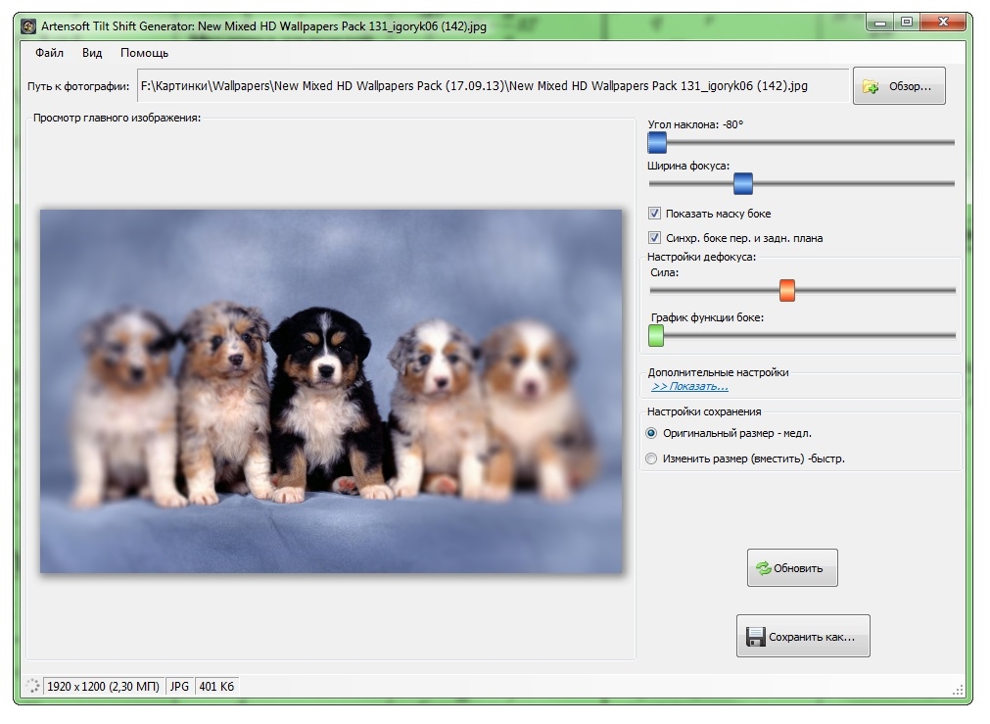The height and width of the screenshot is (724, 990).
Task: Open the Помощь menu
Action: (144, 53)
